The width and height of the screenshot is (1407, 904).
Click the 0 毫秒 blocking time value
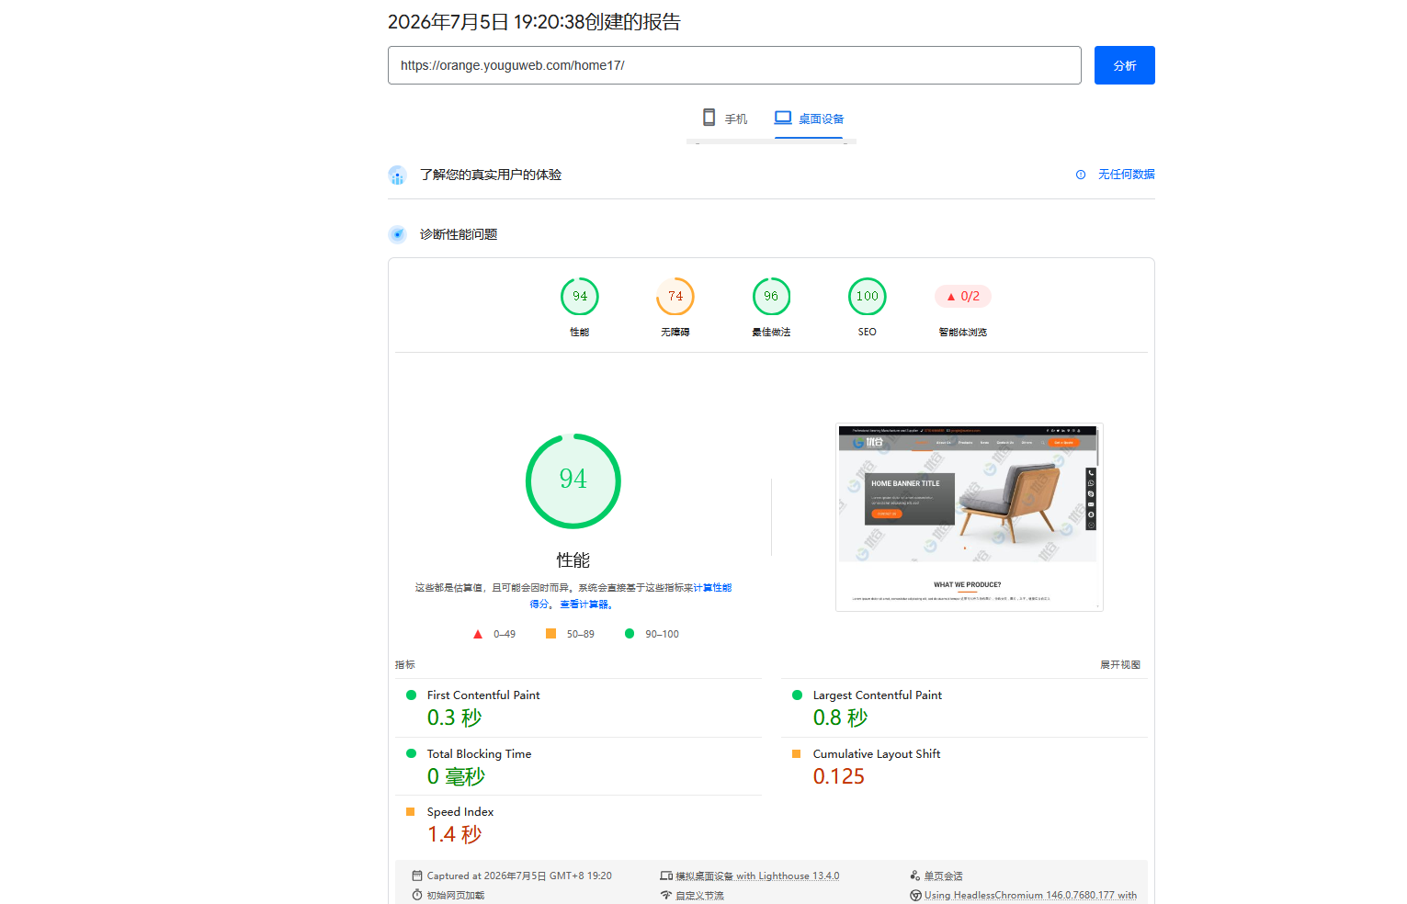(x=456, y=776)
